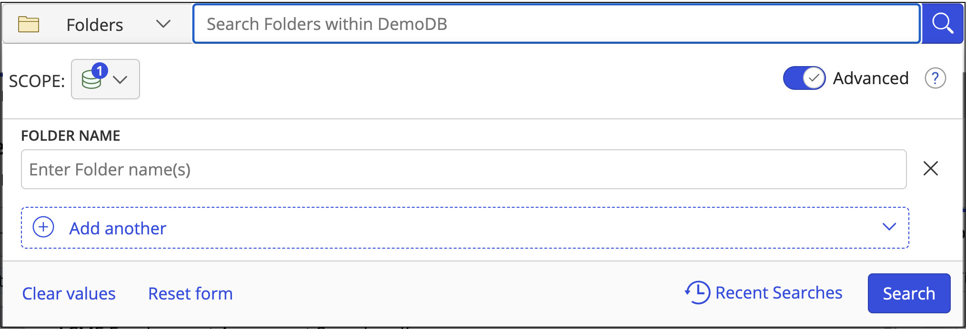Click the Recent Searches clock icon
Image resolution: width=966 pixels, height=329 pixels.
pyautogui.click(x=697, y=292)
